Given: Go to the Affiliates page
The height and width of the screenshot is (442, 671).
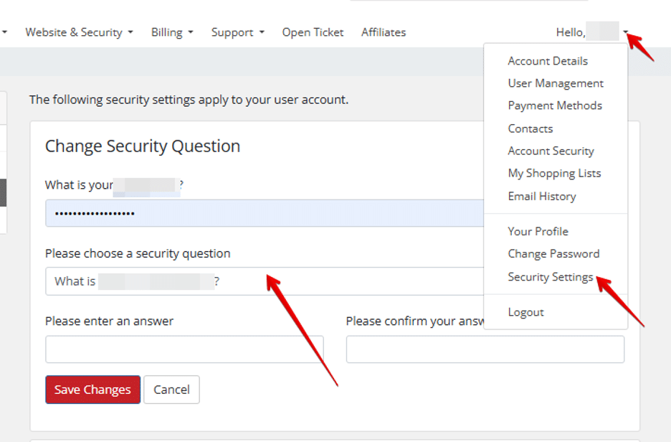Looking at the screenshot, I should click(384, 32).
